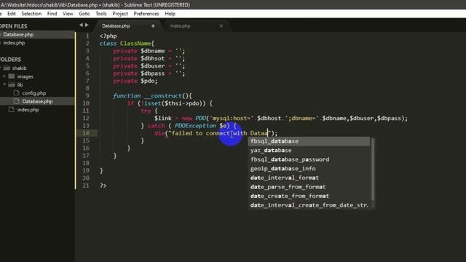The width and height of the screenshot is (466, 262).
Task: Click line number 12 in gutter
Action: point(86,118)
